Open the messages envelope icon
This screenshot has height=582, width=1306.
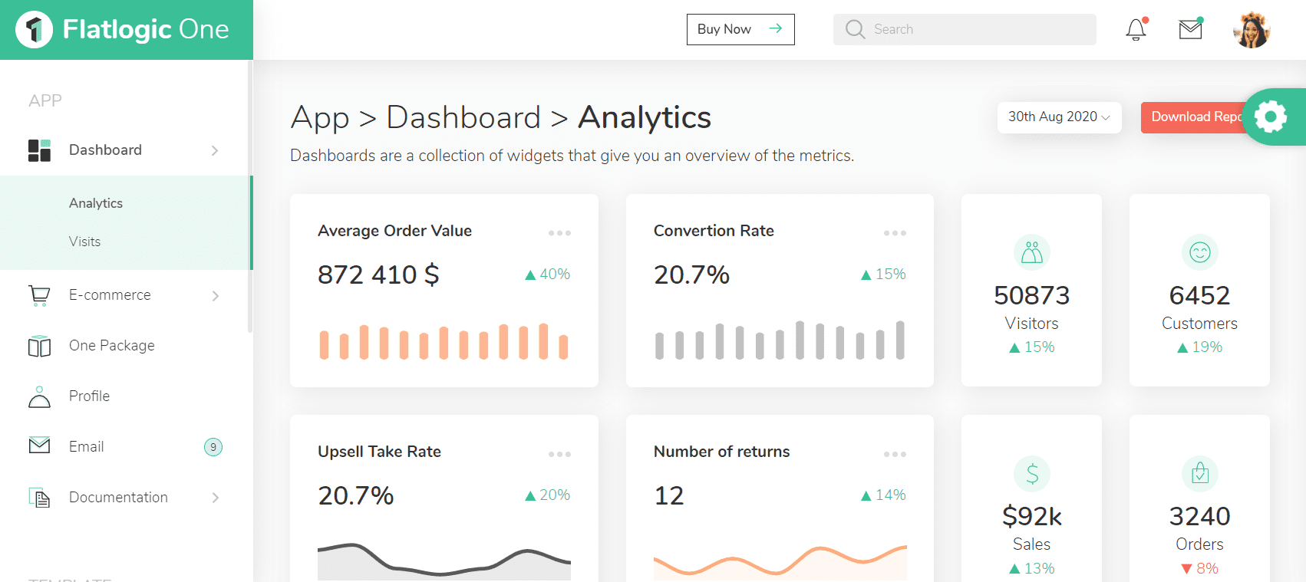pyautogui.click(x=1190, y=29)
